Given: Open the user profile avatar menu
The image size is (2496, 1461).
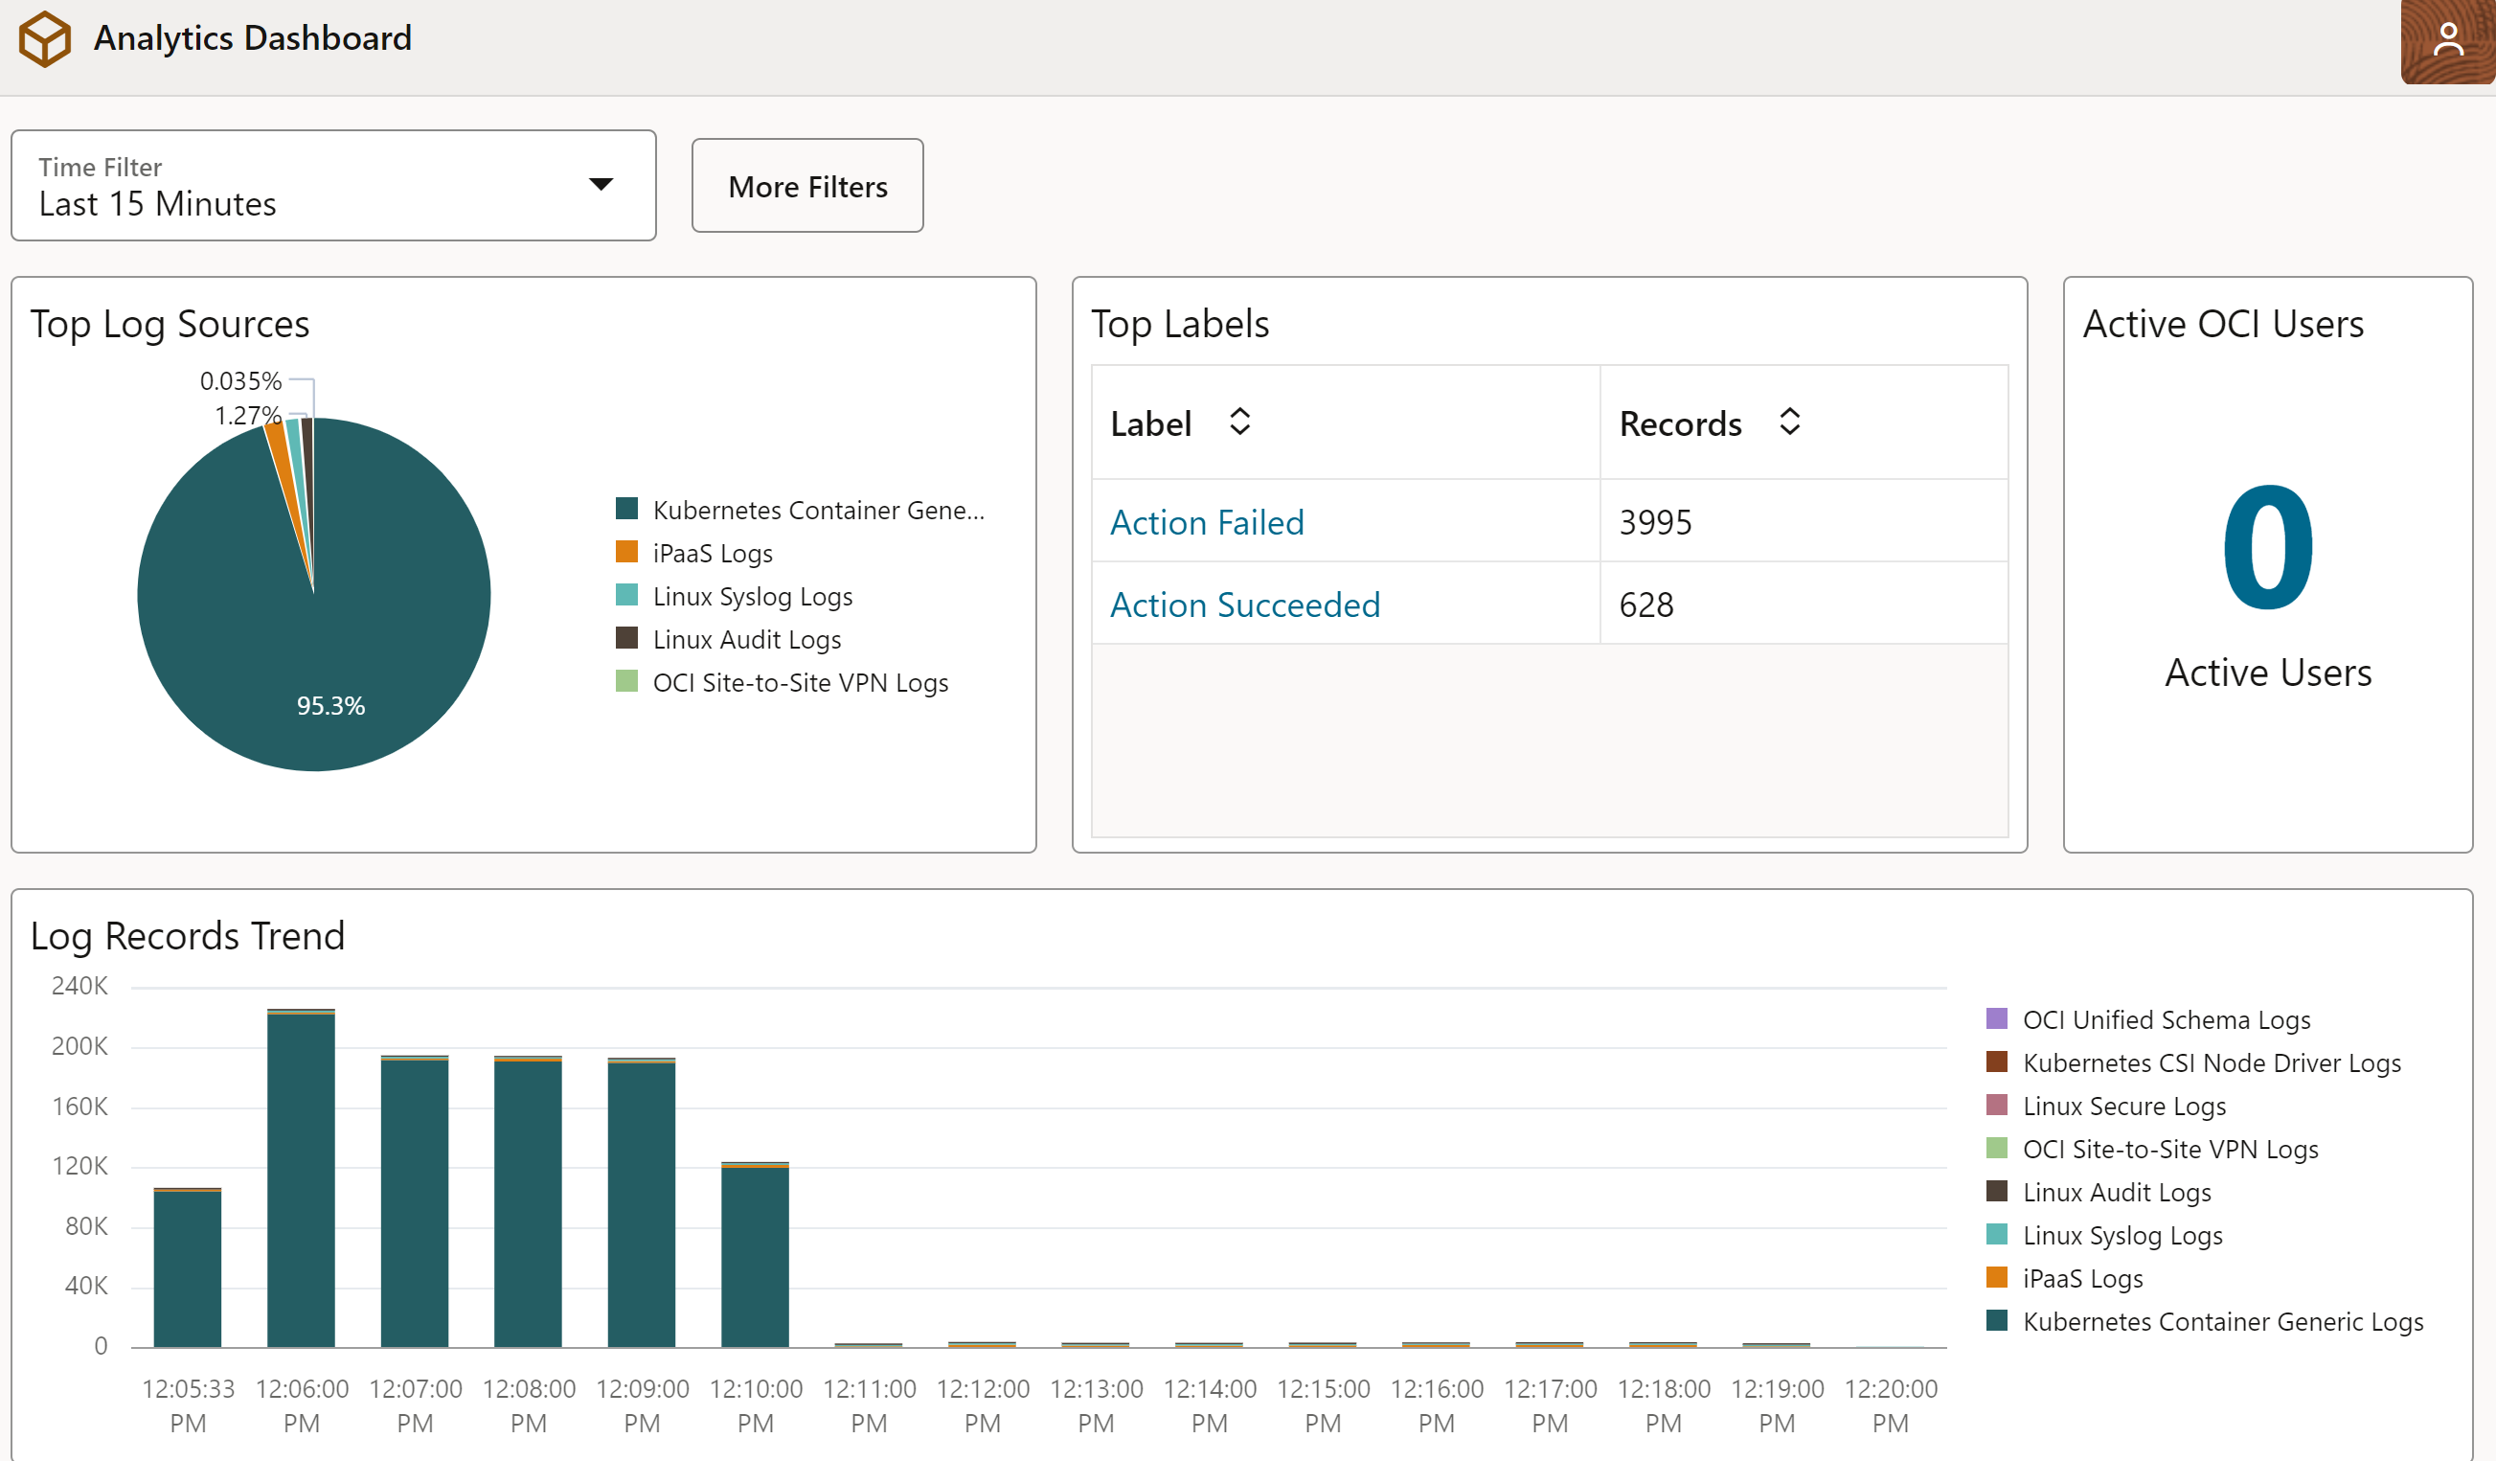Looking at the screenshot, I should pos(2446,41).
